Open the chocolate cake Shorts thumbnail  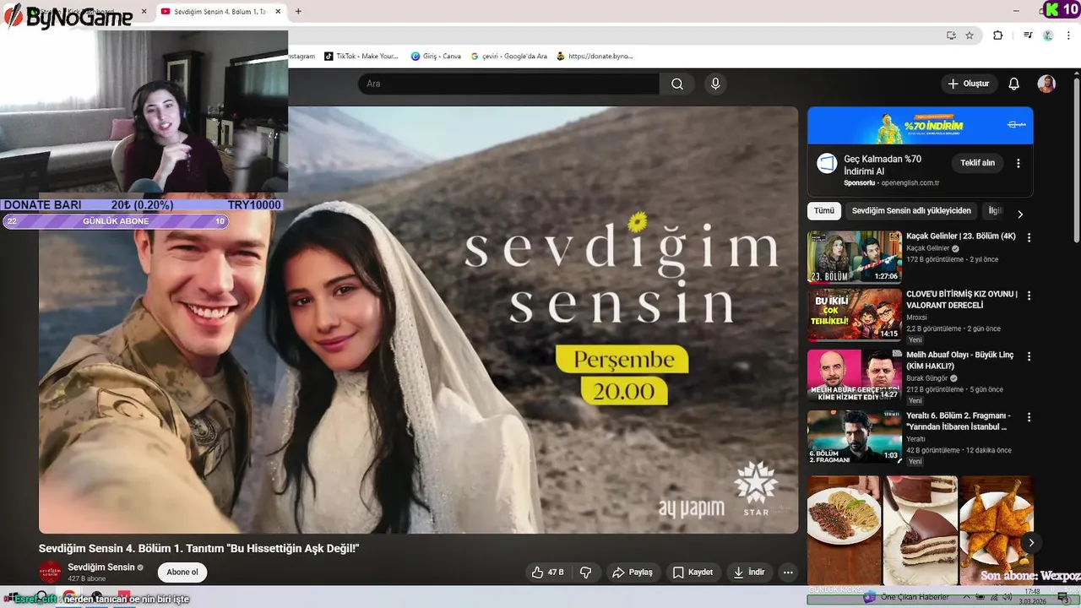pyautogui.click(x=921, y=530)
